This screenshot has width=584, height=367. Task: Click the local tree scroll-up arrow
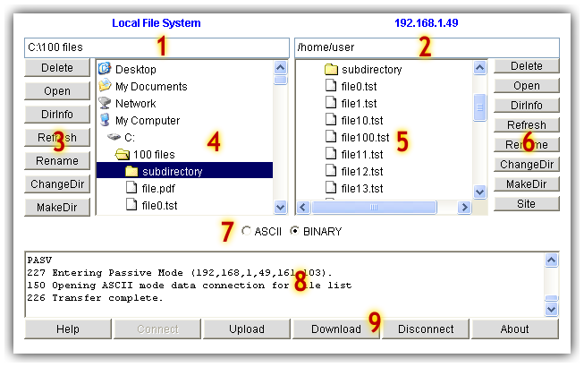coord(280,67)
